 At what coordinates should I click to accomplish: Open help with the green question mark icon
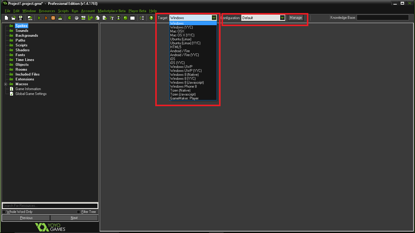tap(151, 18)
